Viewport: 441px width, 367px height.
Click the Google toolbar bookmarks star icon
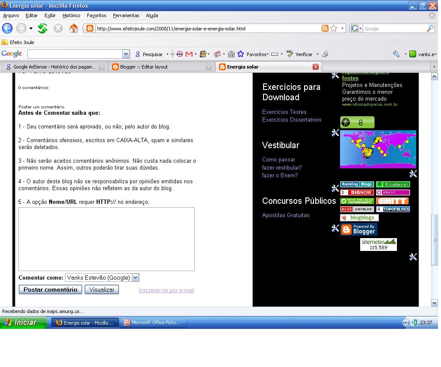point(240,54)
